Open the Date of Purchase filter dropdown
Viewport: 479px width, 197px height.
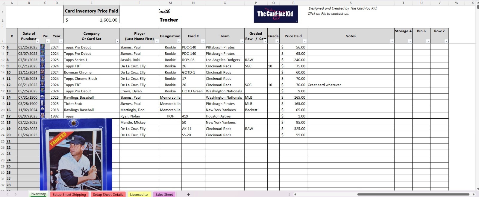pos(37,41)
